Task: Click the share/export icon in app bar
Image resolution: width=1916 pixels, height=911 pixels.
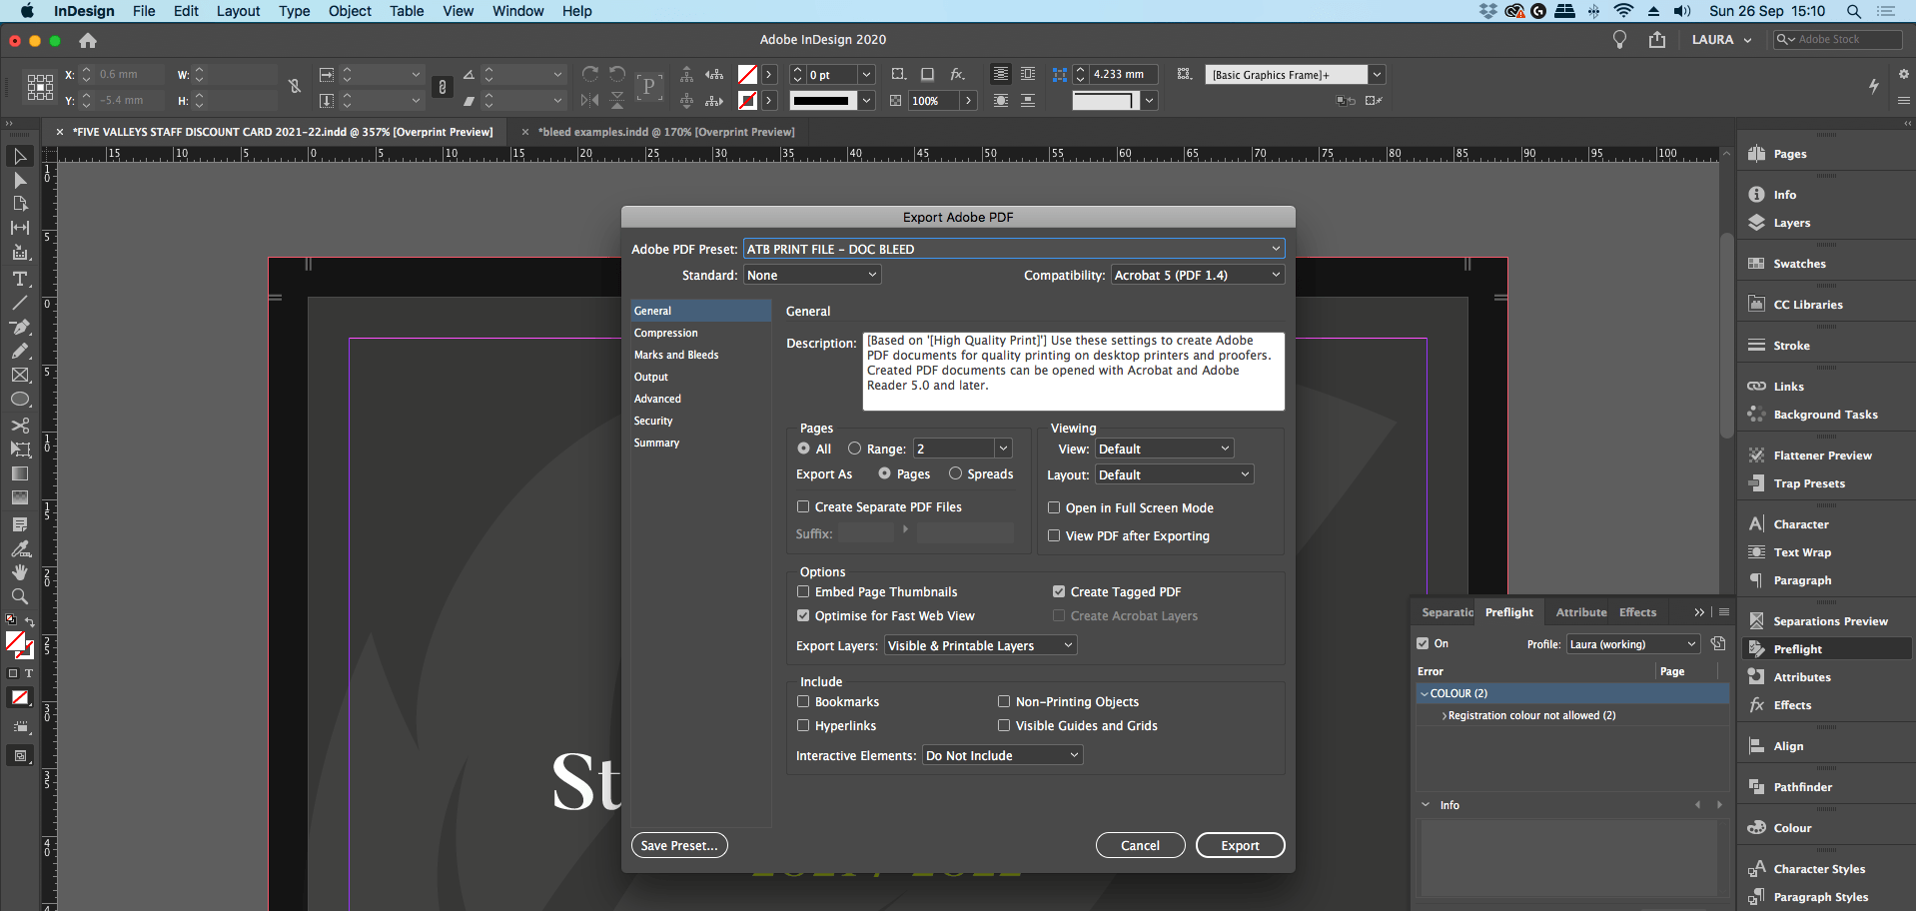Action: [x=1657, y=39]
